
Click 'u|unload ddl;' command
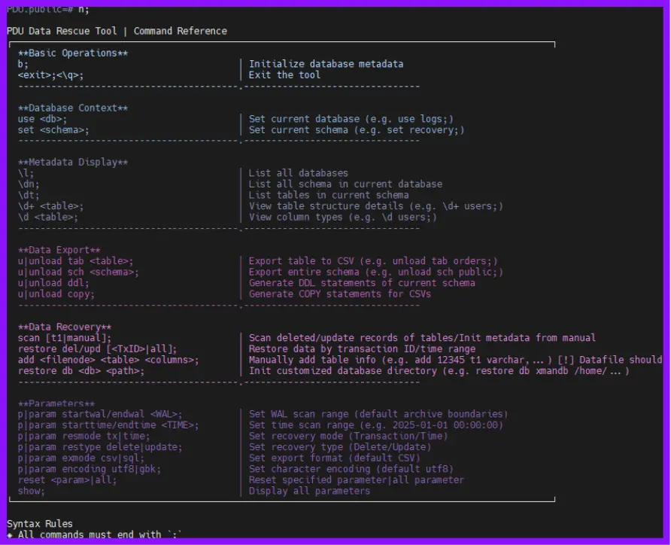[x=53, y=284]
